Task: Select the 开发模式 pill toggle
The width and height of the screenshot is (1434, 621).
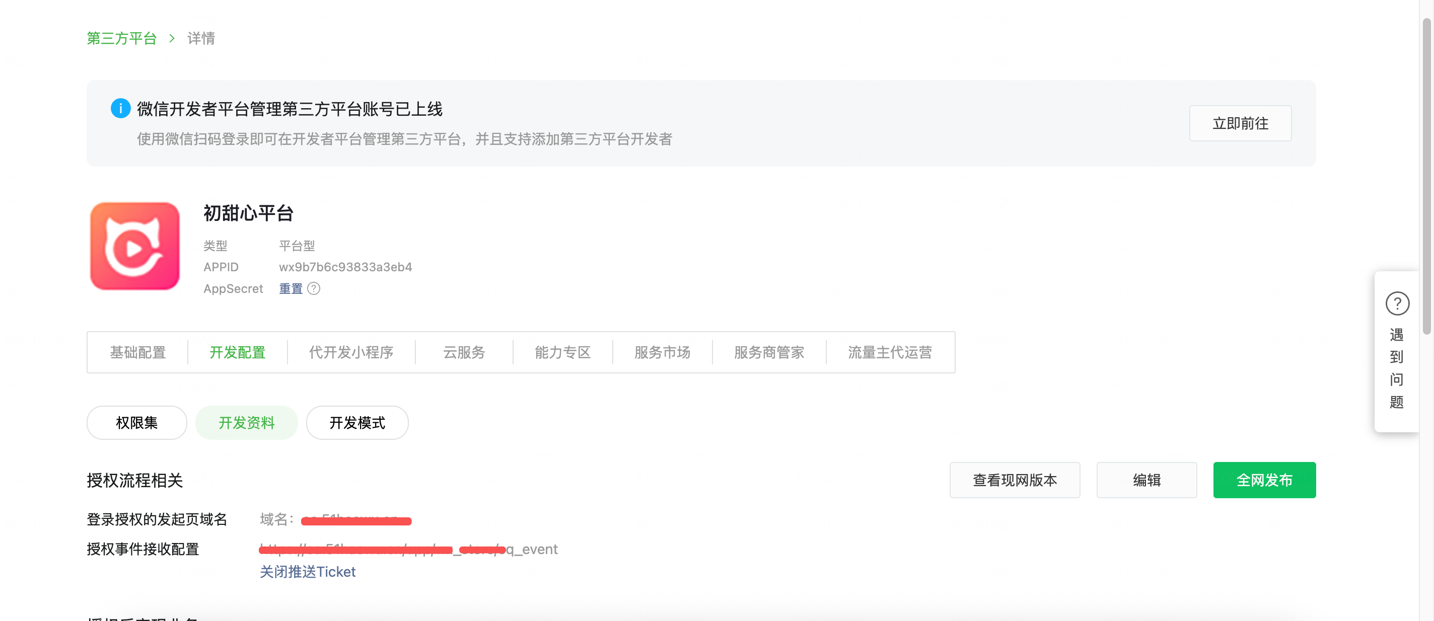Action: (x=357, y=422)
